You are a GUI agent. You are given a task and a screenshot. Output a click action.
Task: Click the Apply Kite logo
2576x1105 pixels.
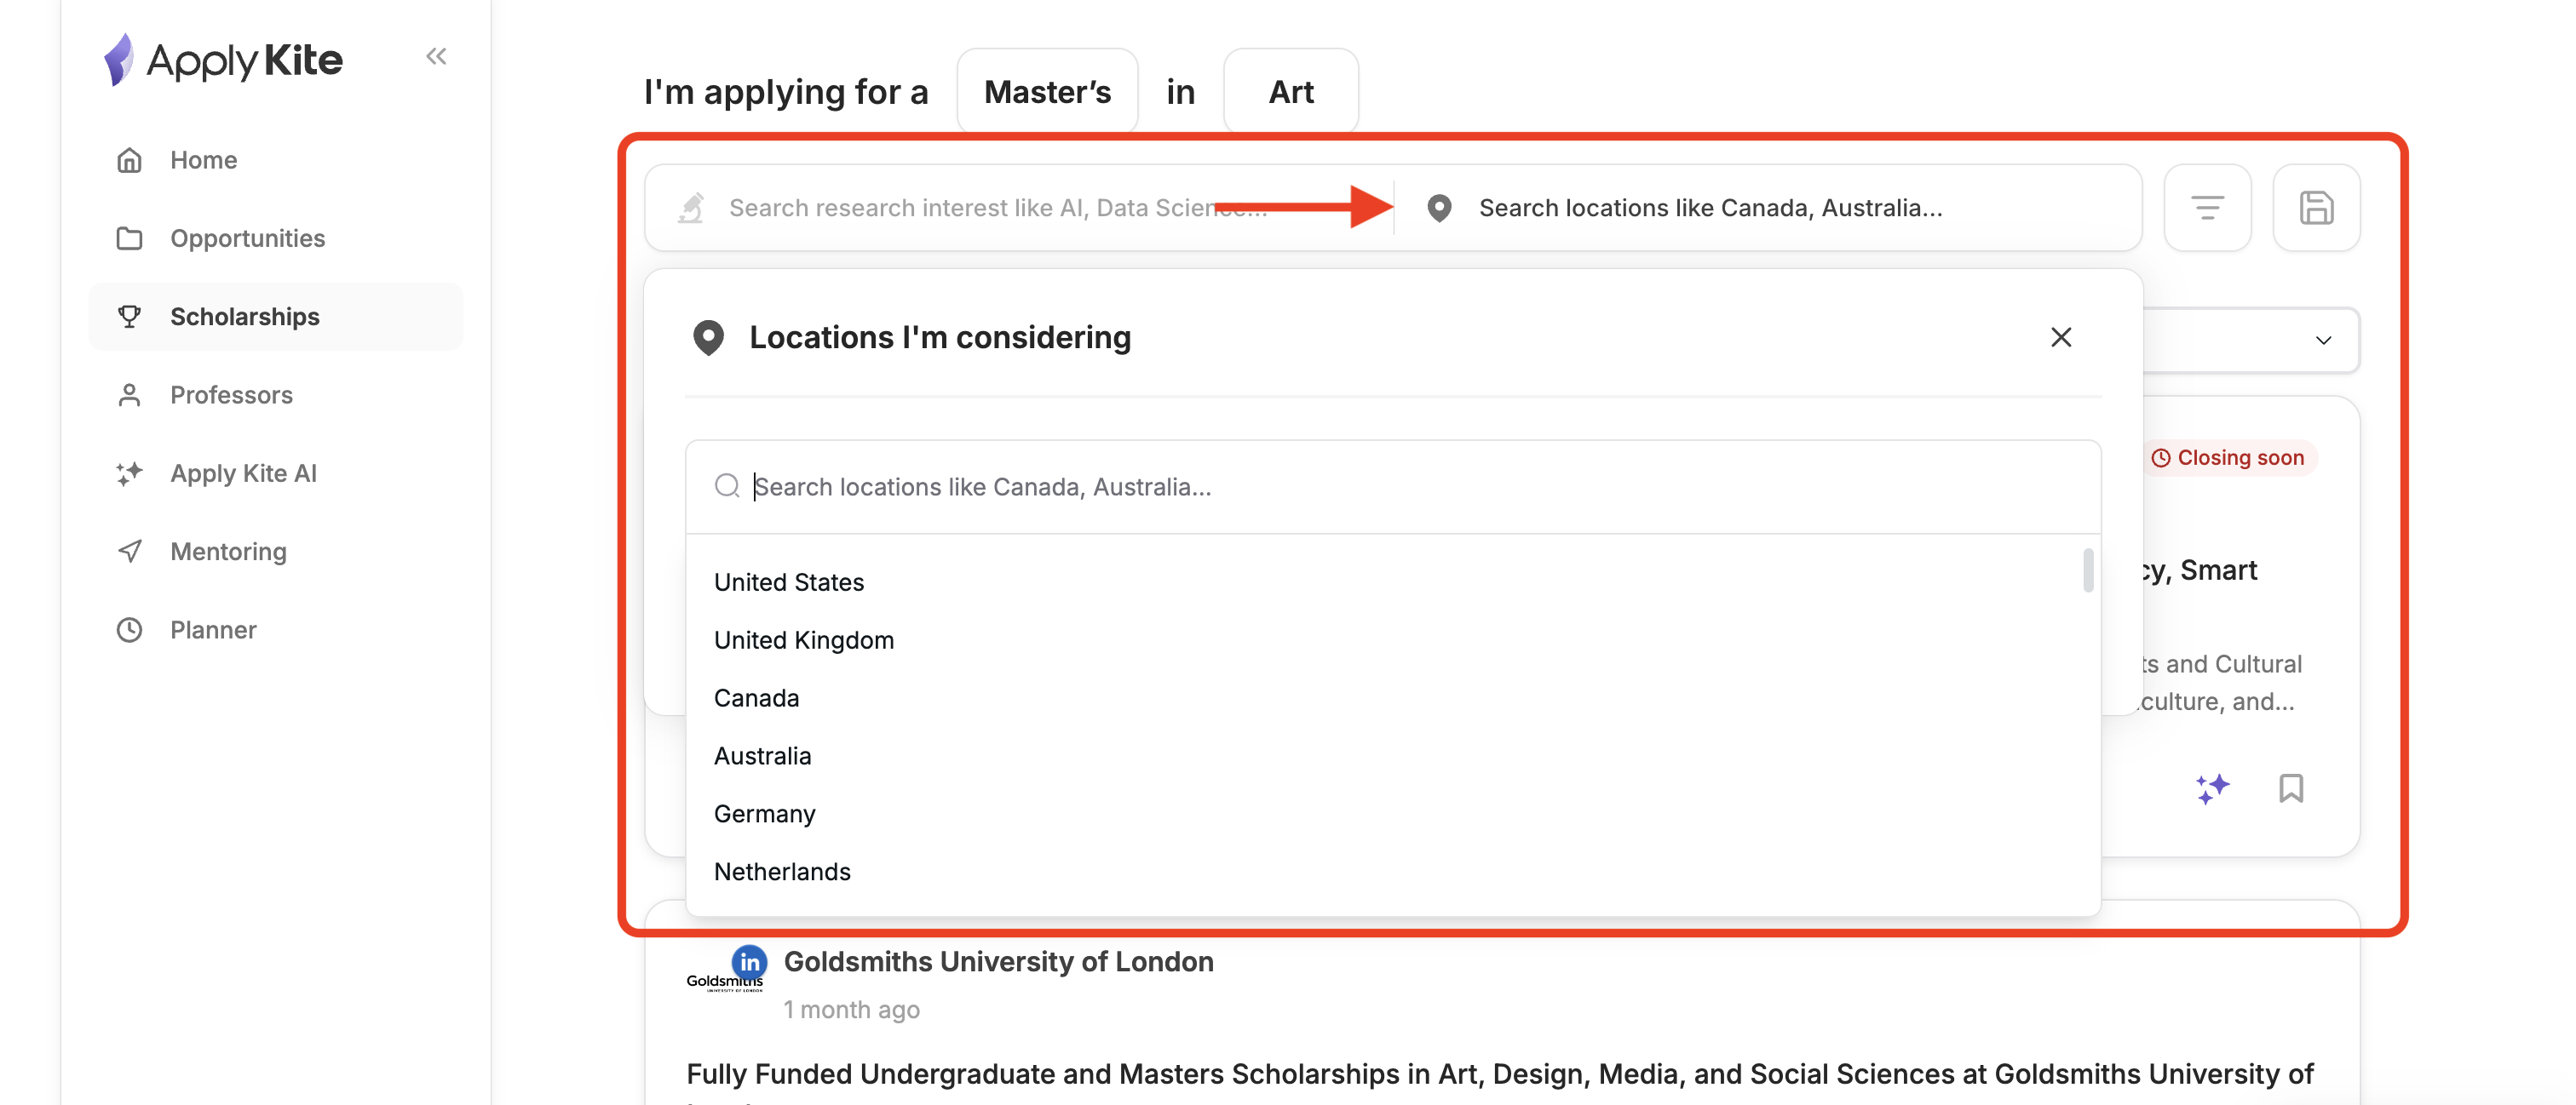(x=224, y=60)
